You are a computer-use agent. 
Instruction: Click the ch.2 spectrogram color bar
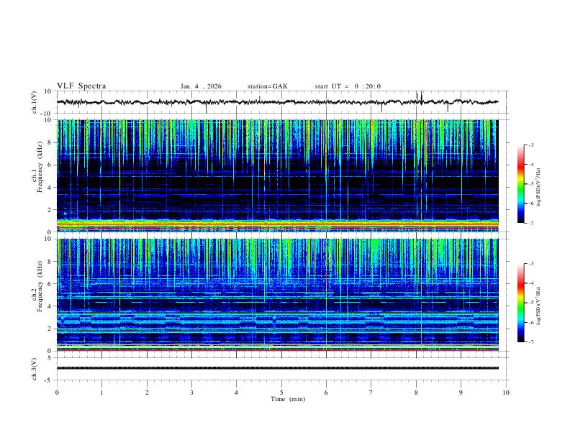click(x=521, y=303)
